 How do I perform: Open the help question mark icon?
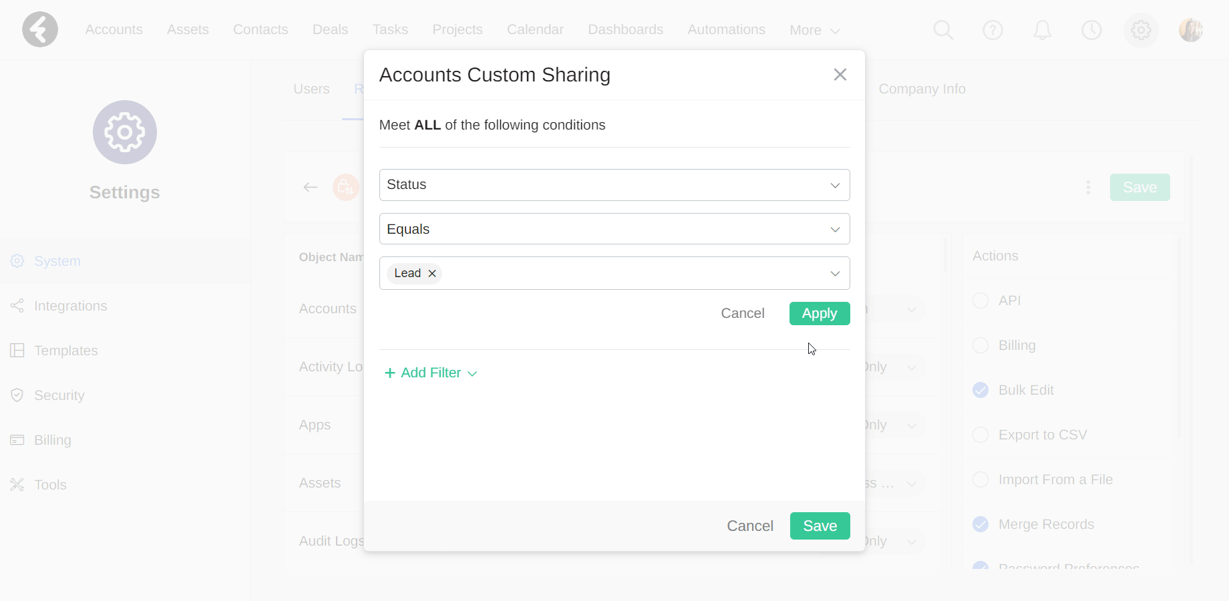click(x=993, y=30)
